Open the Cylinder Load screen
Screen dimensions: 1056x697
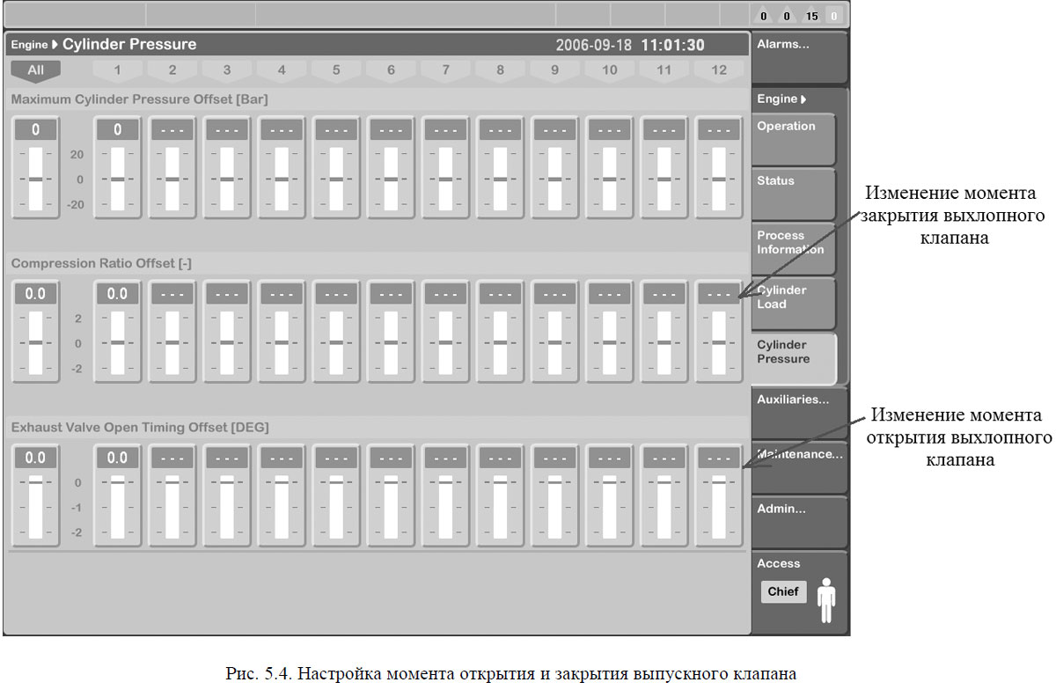(x=795, y=303)
